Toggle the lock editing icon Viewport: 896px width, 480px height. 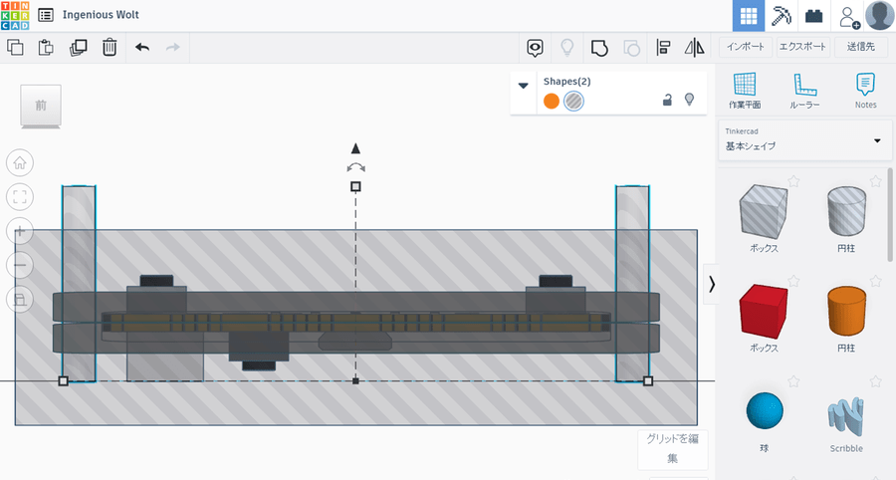667,100
